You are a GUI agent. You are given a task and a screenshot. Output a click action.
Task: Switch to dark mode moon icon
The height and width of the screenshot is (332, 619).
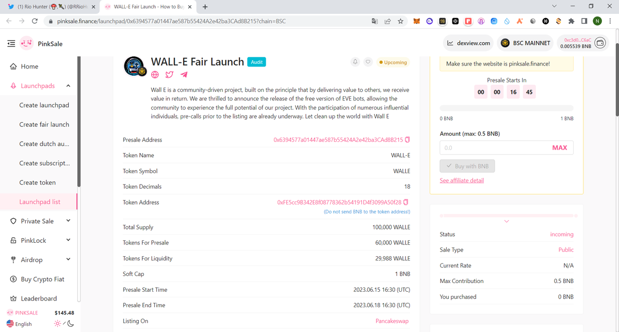tap(71, 324)
